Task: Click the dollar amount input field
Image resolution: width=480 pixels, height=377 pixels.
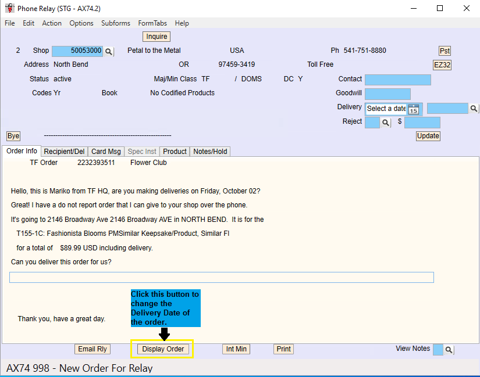Action: (422, 123)
